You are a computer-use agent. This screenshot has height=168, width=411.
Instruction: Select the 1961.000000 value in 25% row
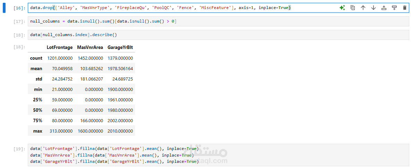(x=120, y=100)
